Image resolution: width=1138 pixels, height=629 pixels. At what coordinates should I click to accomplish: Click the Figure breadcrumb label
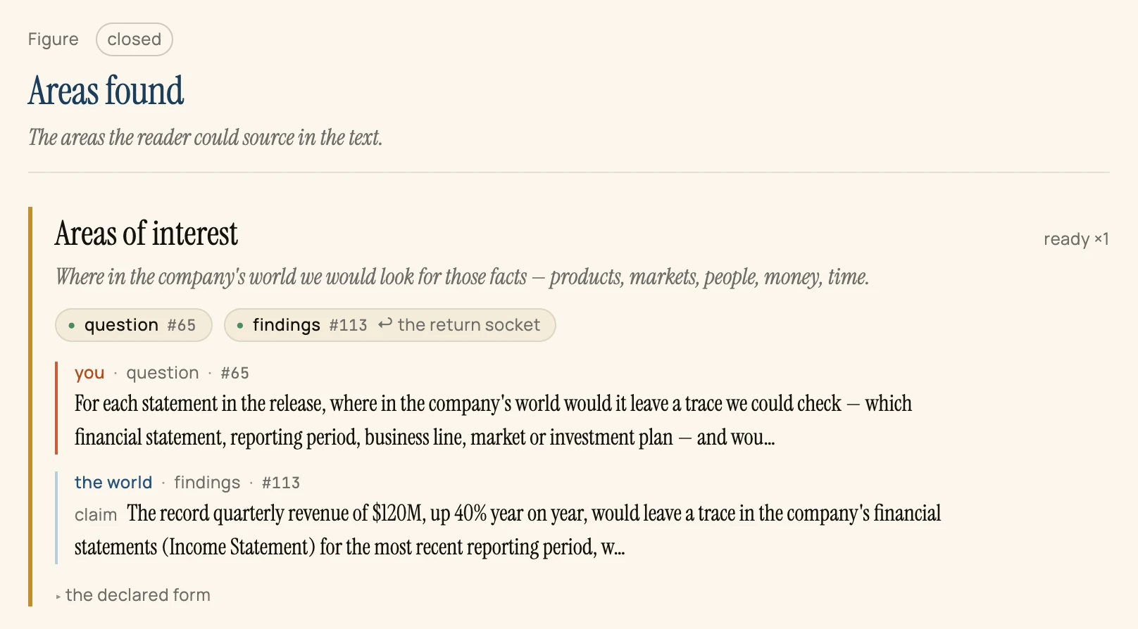coord(54,39)
